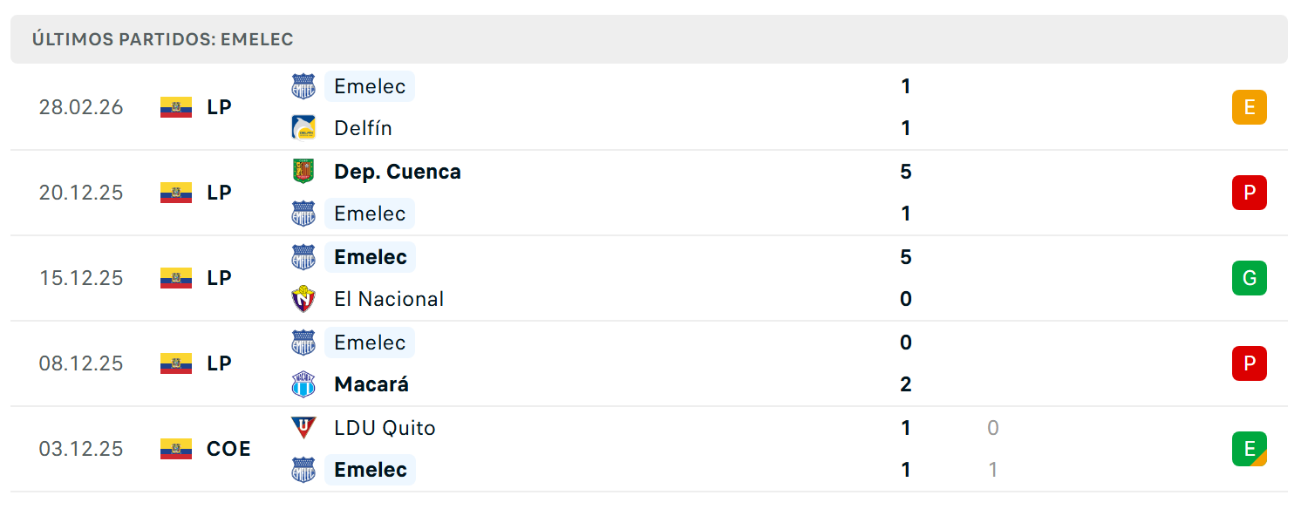Click the Macará club crest icon

pyautogui.click(x=303, y=384)
